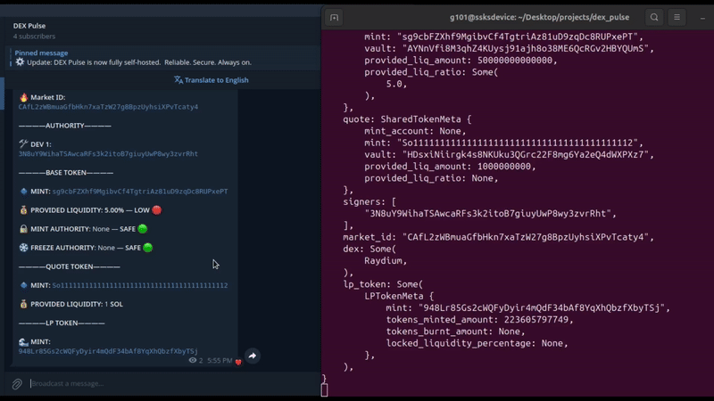Click PROVIDED LIQUIDITY: 1 SOL text
The height and width of the screenshot is (401, 714).
click(x=77, y=304)
